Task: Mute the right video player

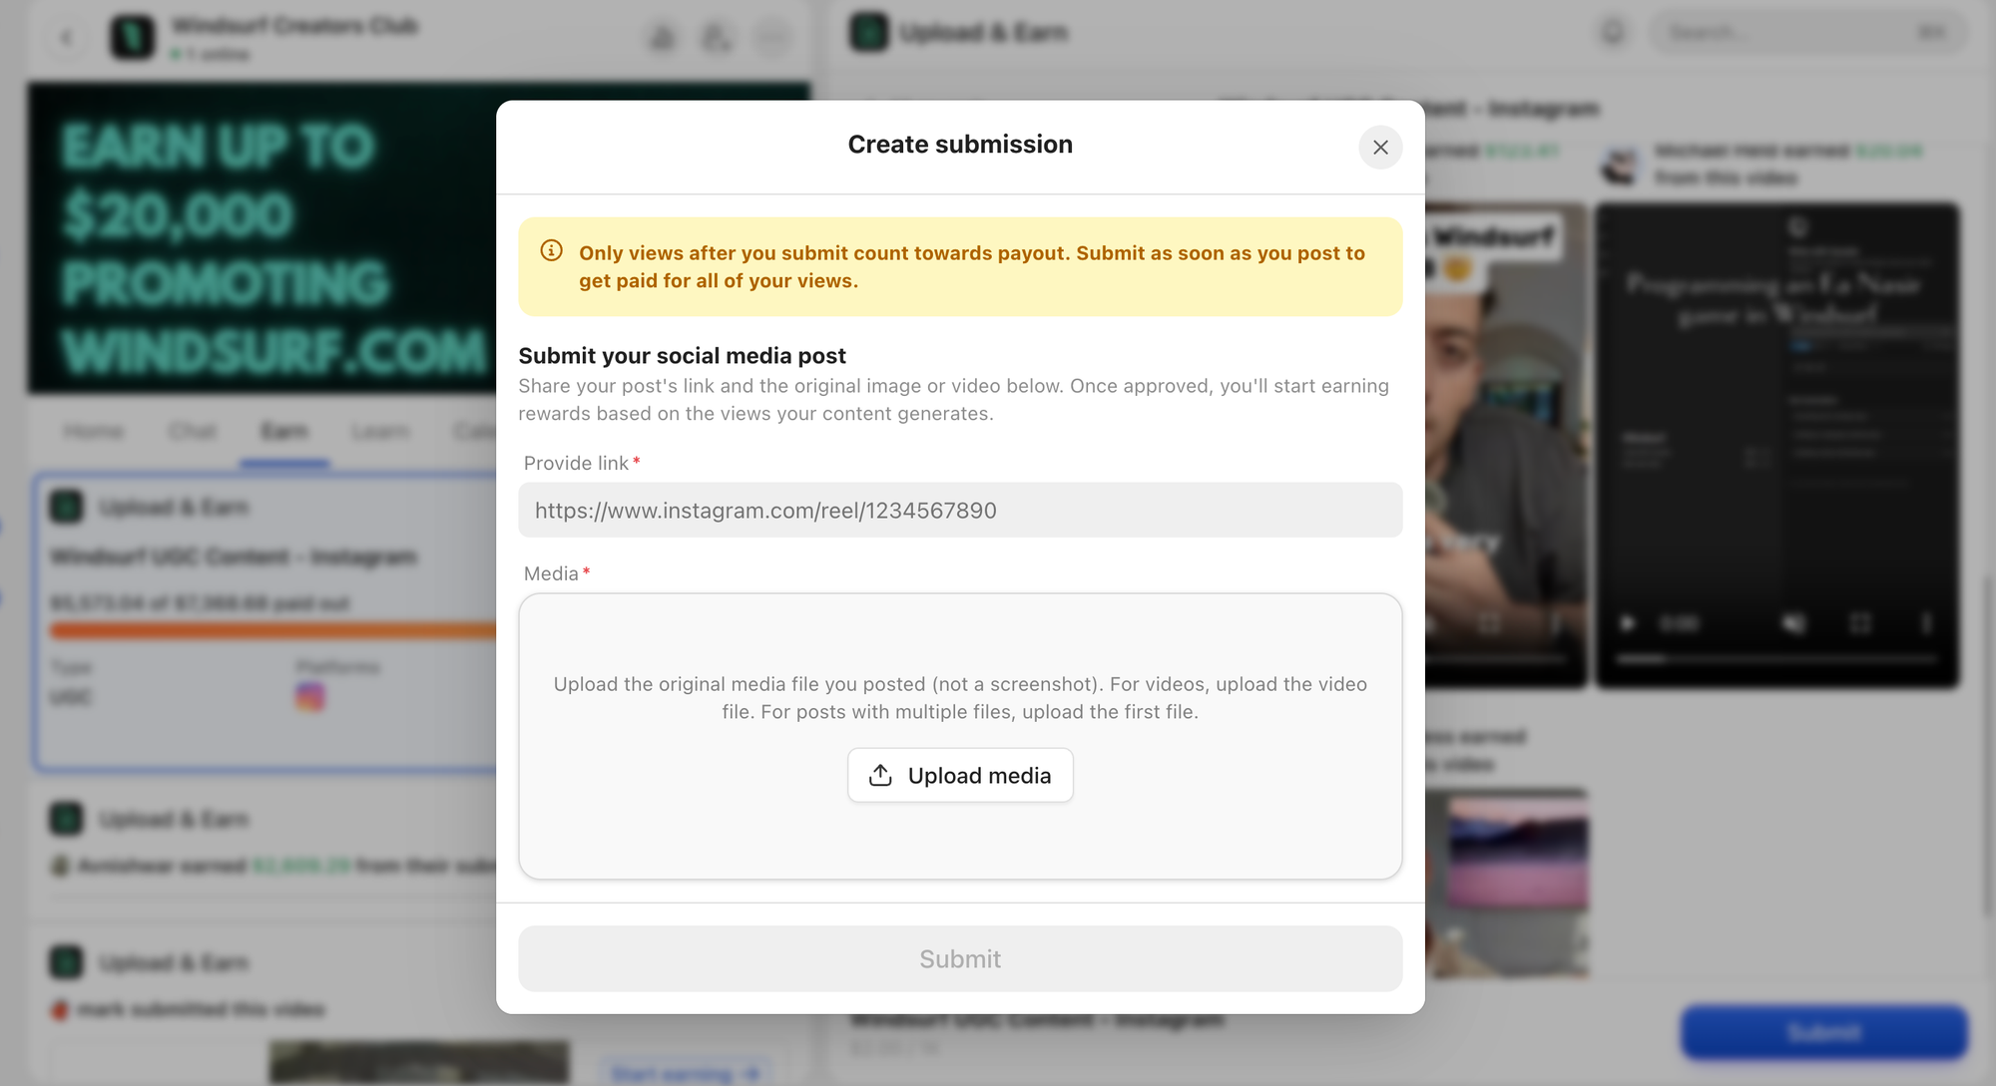Action: tap(1793, 623)
